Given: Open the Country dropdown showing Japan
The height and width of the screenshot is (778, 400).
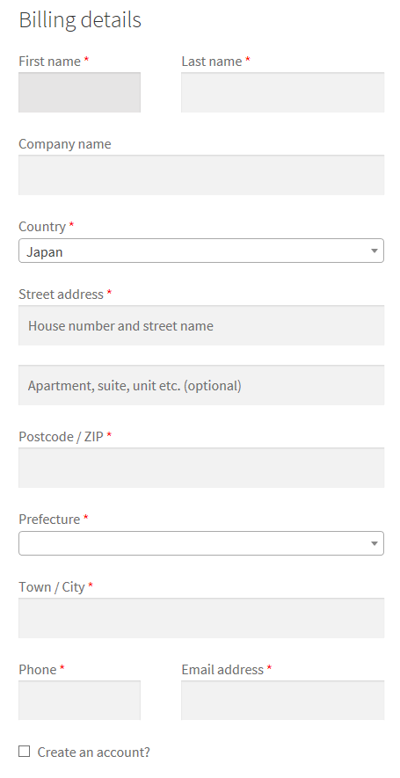Looking at the screenshot, I should [201, 251].
